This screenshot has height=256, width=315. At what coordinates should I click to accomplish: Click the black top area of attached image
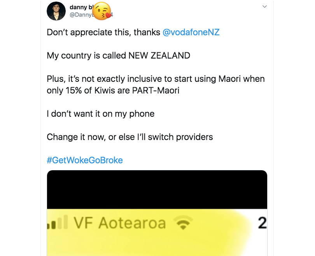157,189
